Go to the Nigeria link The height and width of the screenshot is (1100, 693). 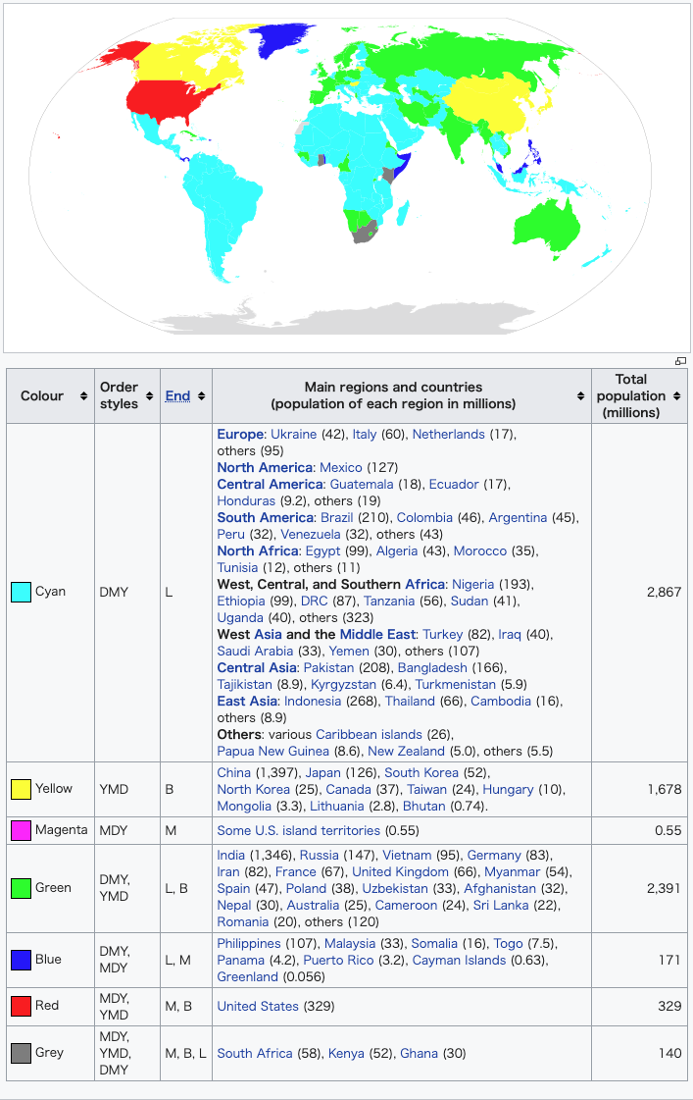pyautogui.click(x=473, y=584)
